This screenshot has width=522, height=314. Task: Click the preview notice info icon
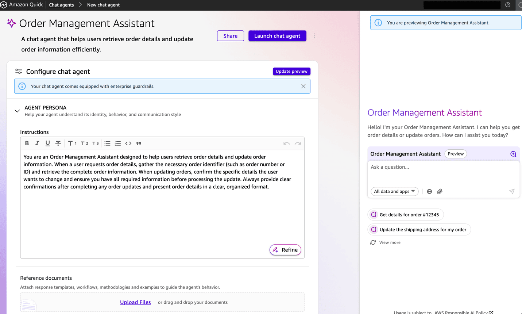coord(378,23)
